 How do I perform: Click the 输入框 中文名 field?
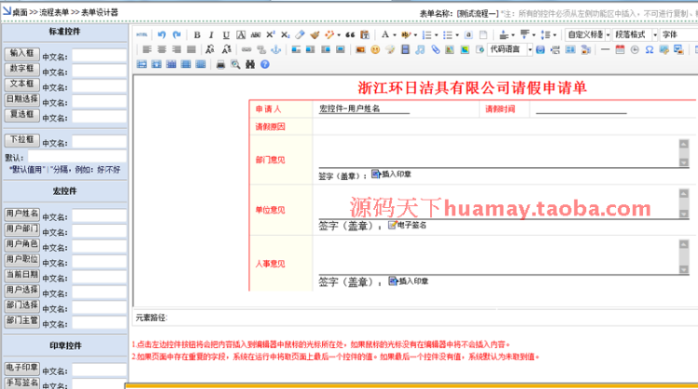click(x=100, y=56)
